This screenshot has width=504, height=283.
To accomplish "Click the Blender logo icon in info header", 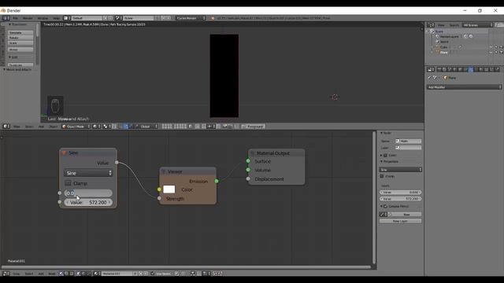I will point(213,18).
